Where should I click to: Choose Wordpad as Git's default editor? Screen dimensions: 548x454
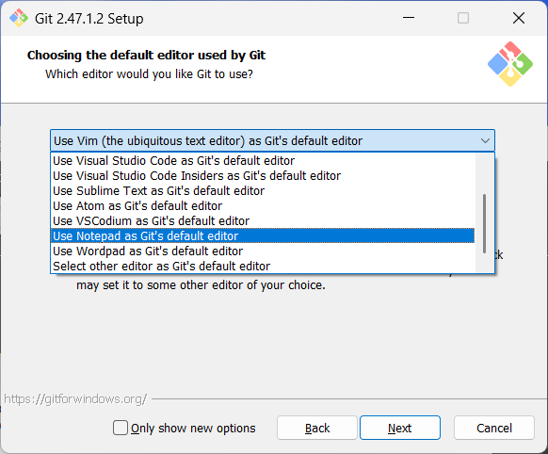(263, 251)
